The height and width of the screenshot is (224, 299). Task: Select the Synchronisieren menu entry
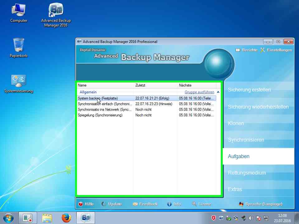pyautogui.click(x=259, y=140)
